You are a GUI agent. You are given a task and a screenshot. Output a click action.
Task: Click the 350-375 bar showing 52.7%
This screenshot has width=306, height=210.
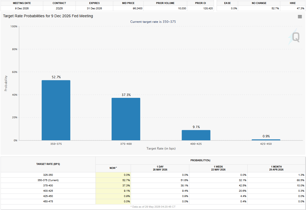(56, 110)
